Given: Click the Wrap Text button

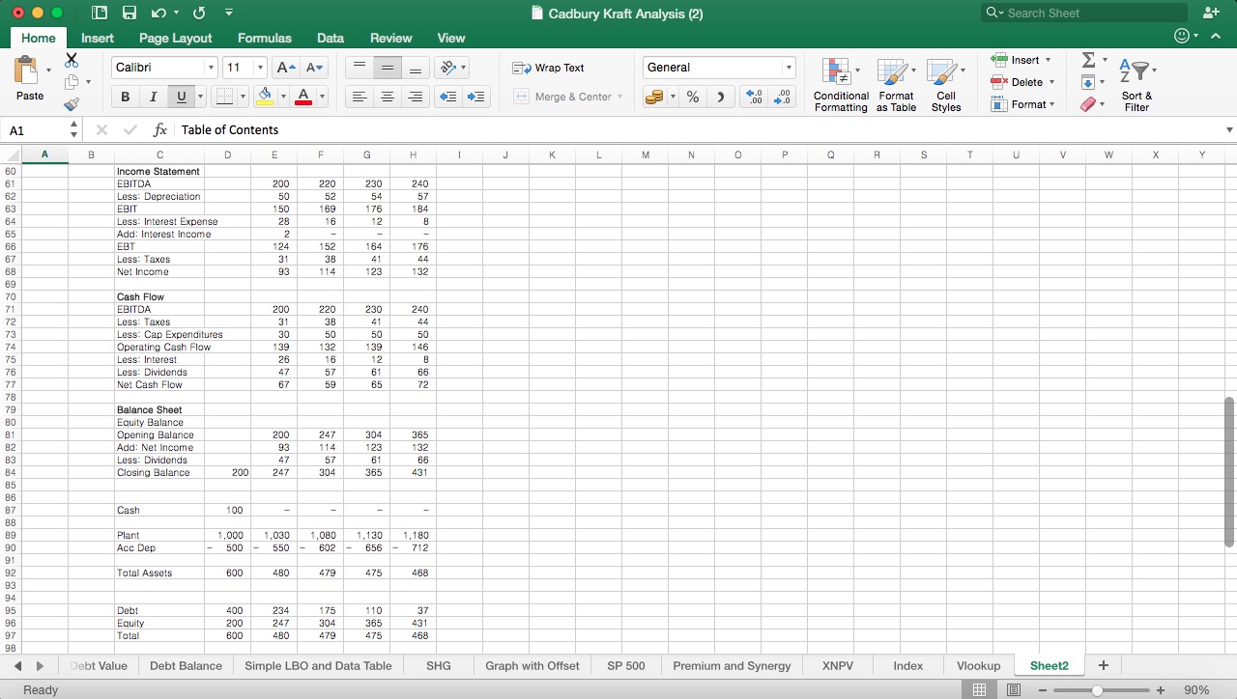Looking at the screenshot, I should click(x=549, y=68).
